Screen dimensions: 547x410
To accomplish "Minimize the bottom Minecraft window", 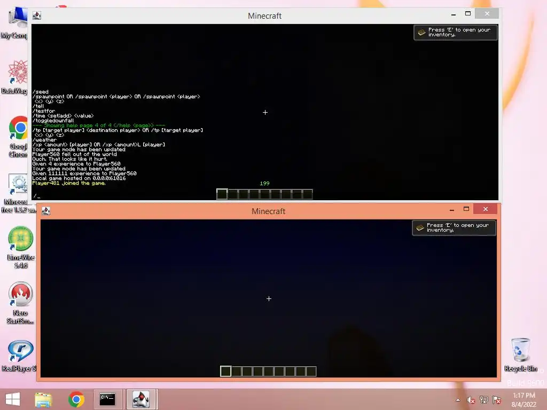I will point(452,209).
